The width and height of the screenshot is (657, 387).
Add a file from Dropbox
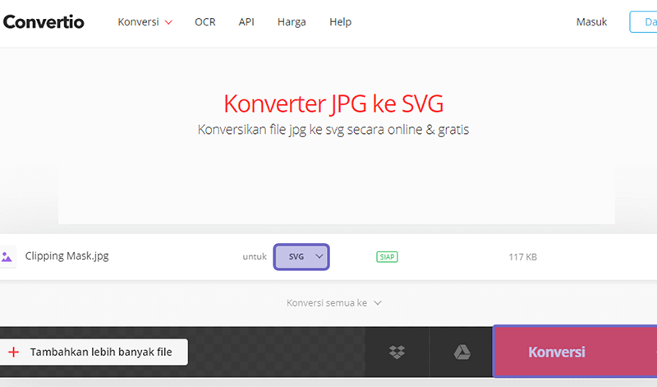(x=397, y=352)
